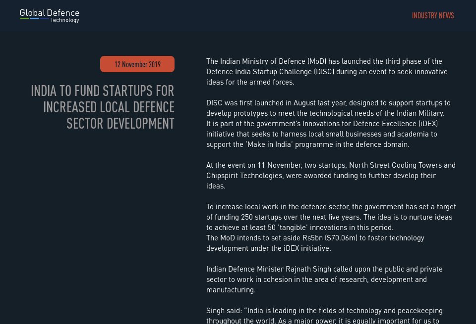Click the Global Defence Technology logo

(x=50, y=16)
